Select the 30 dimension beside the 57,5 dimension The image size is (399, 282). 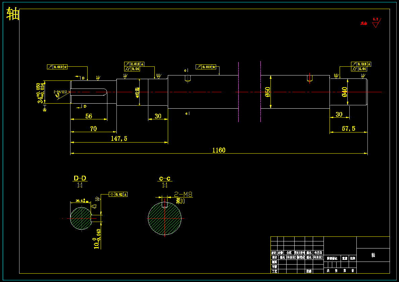[339, 115]
